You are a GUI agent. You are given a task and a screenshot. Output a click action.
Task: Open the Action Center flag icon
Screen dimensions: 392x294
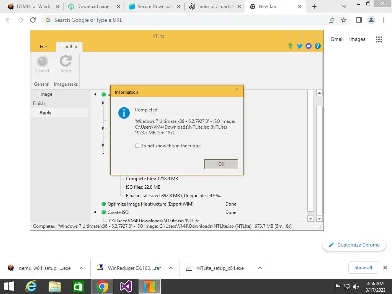(x=337, y=287)
